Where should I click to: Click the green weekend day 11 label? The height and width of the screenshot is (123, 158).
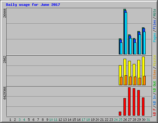click(x=56, y=120)
